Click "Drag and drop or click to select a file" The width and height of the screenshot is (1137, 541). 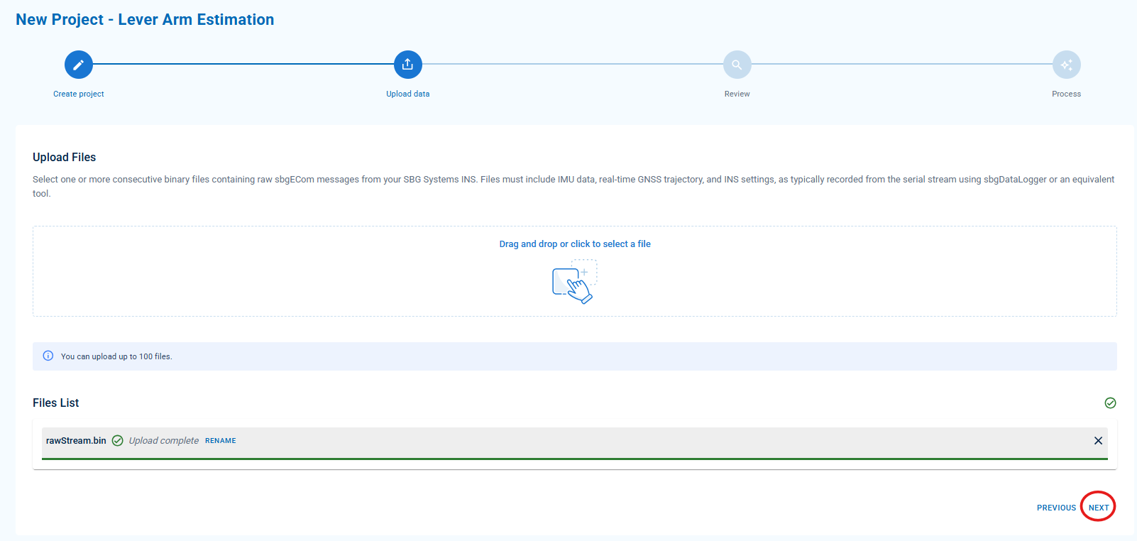click(575, 244)
